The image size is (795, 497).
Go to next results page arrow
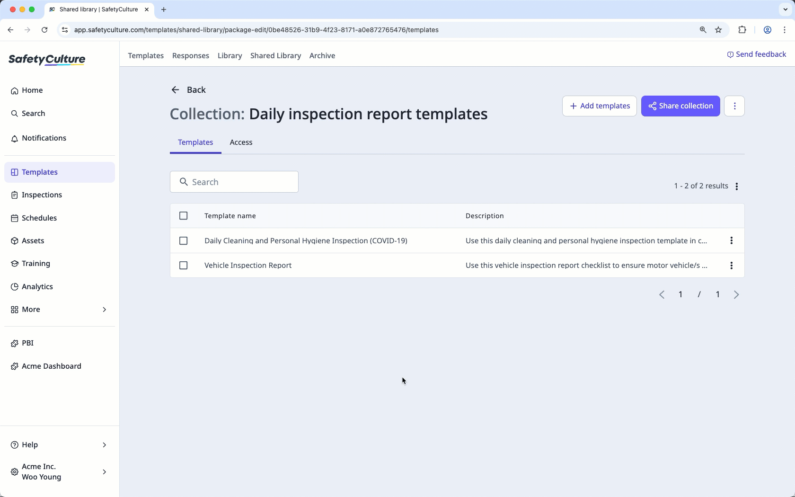[736, 295]
